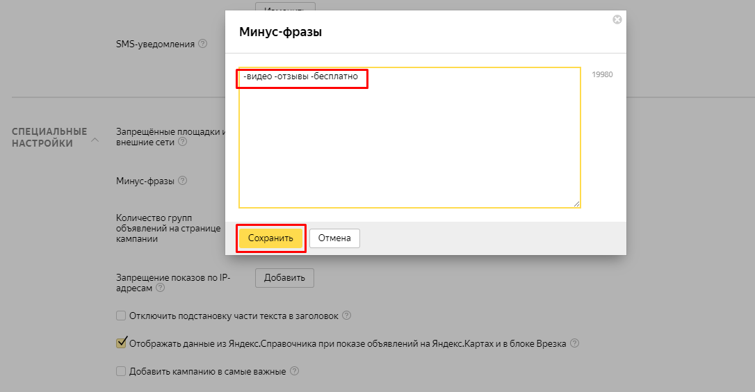Click the partially hidden Изменить button at top

[285, 8]
